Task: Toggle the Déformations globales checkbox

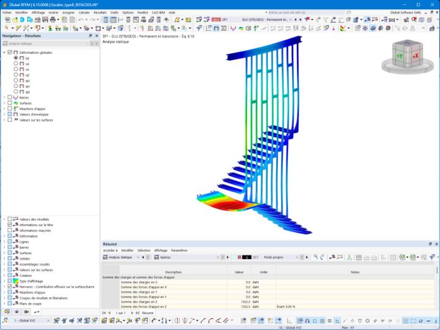Action: point(10,53)
